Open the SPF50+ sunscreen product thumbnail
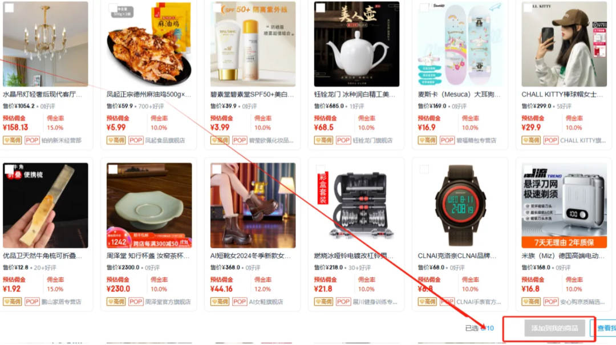This screenshot has height=345, width=616. 253,44
